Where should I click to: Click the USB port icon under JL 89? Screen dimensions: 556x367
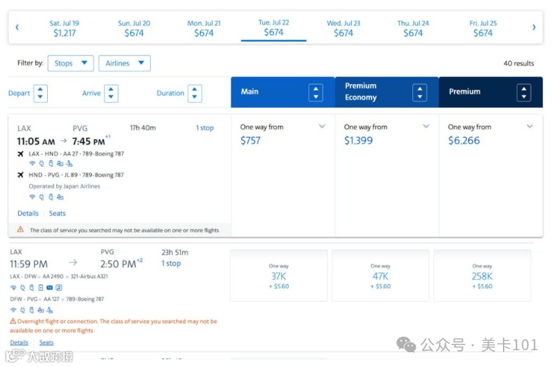(50, 197)
